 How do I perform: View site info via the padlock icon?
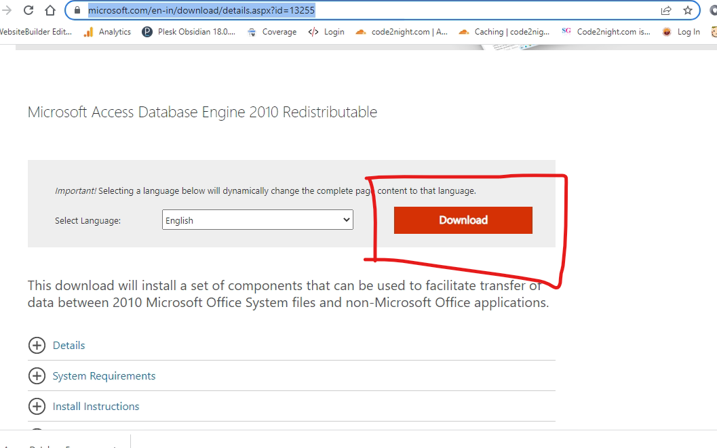point(77,10)
